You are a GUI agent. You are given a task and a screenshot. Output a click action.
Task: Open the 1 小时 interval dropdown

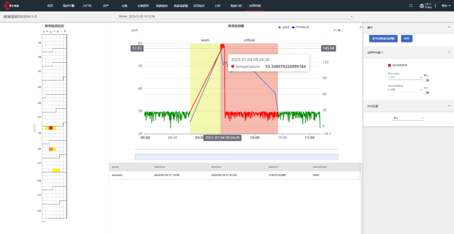[x=405, y=77]
